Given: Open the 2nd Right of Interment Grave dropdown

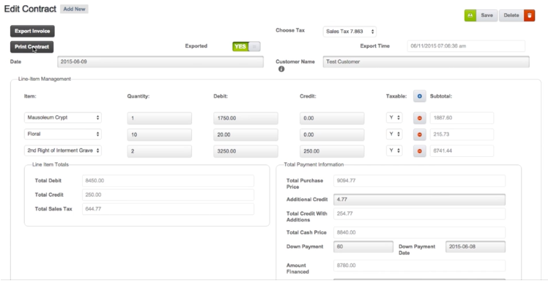Looking at the screenshot, I should [63, 150].
